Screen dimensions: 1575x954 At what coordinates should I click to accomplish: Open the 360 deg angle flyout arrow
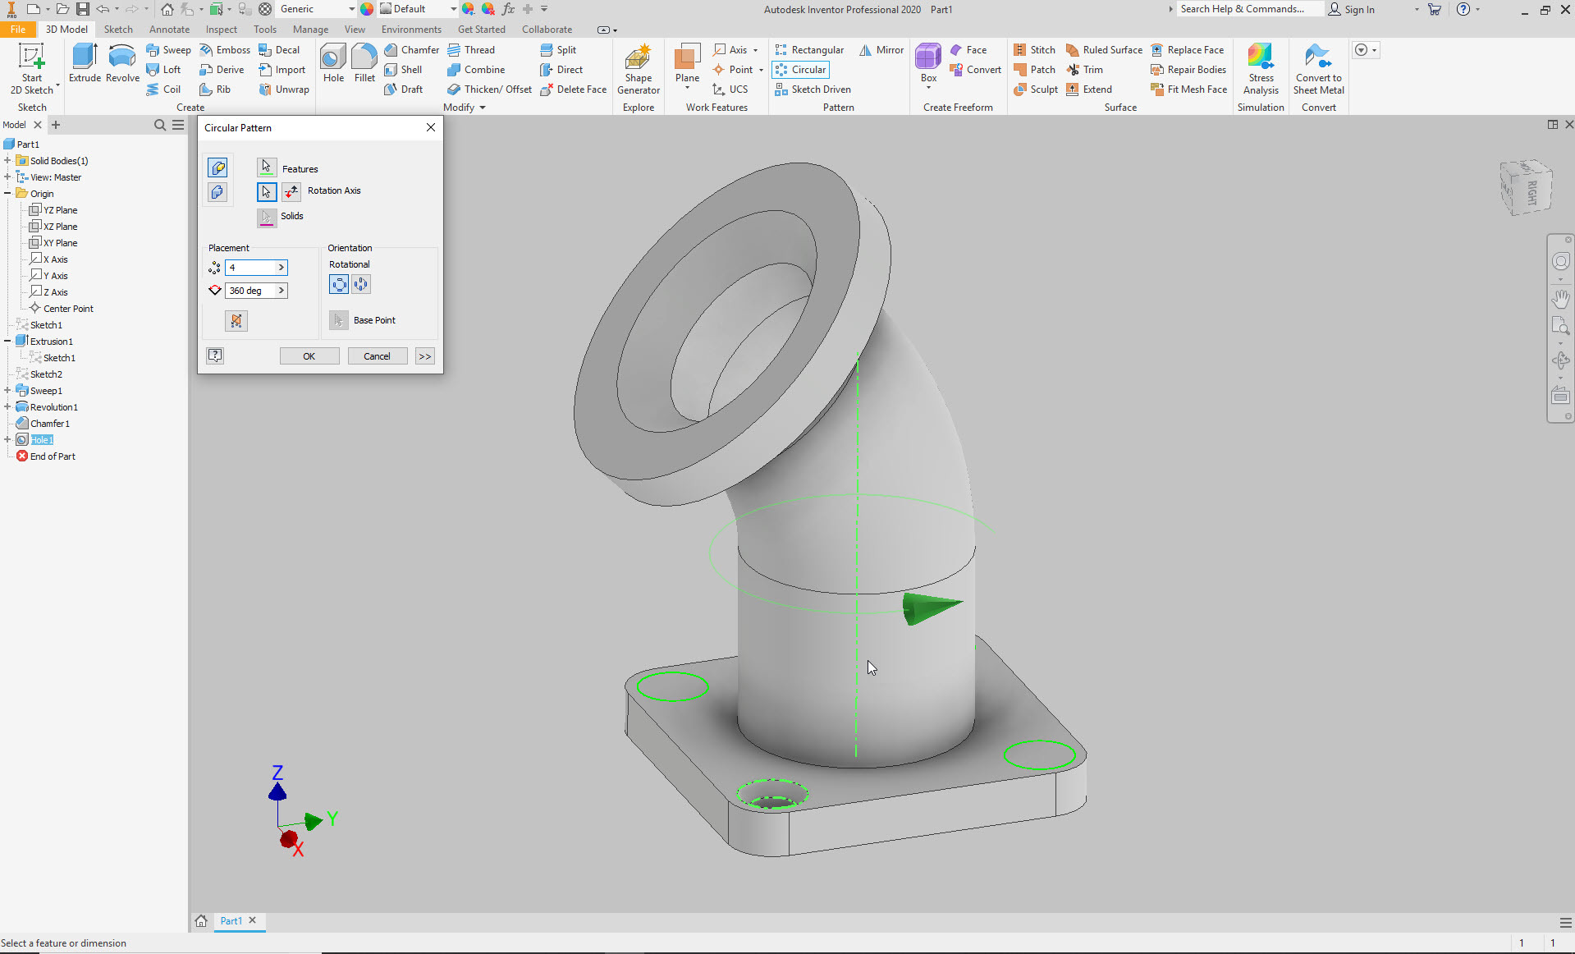pos(282,291)
